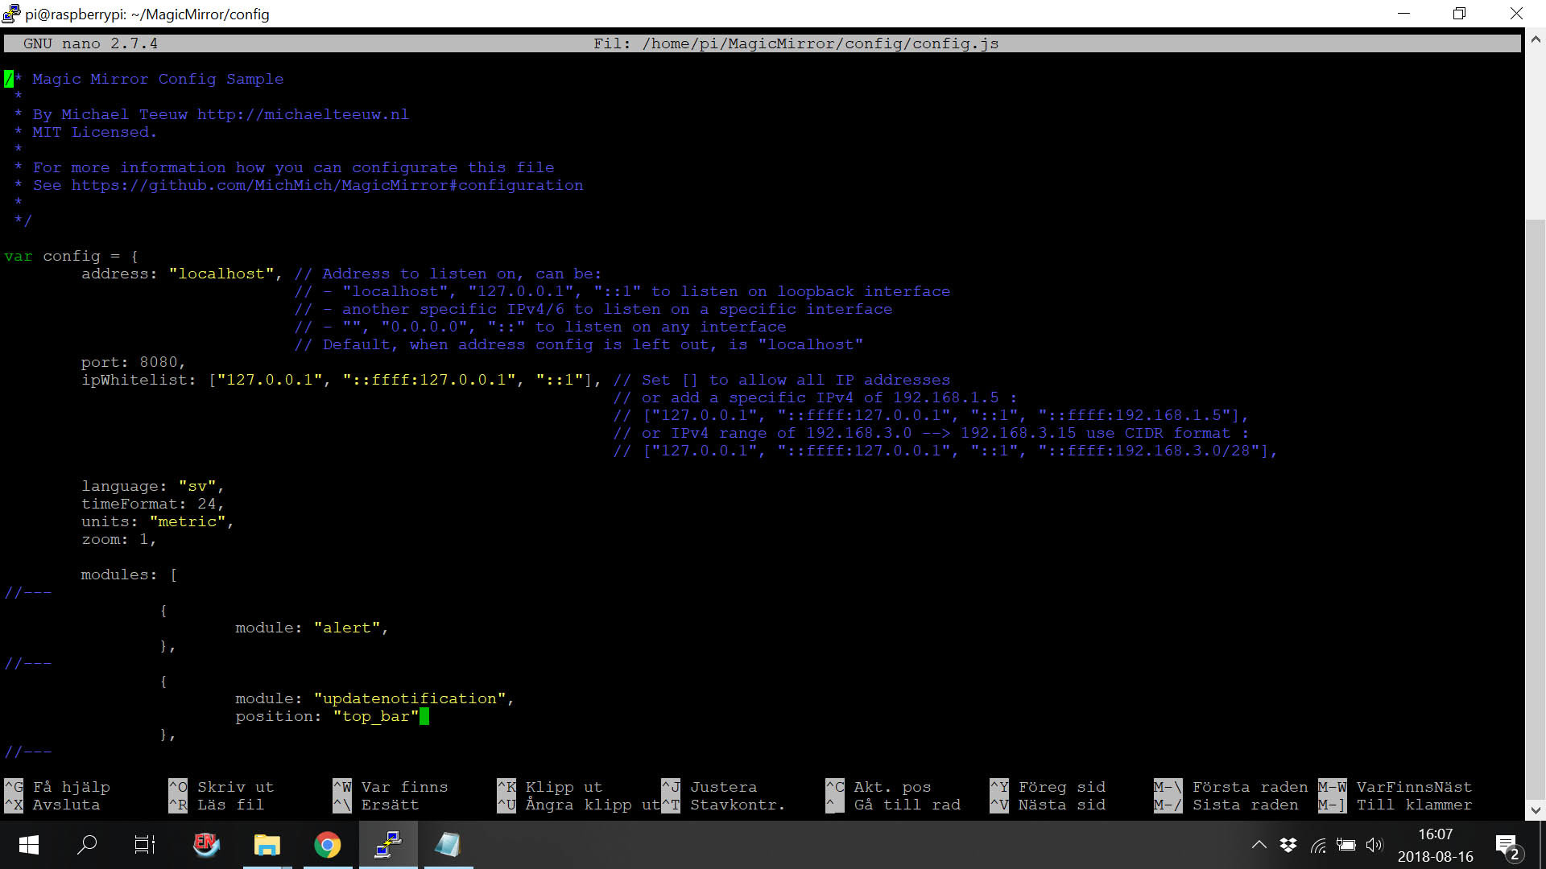
Task: Click the ^X Avsluta shortcut label
Action: [66, 805]
